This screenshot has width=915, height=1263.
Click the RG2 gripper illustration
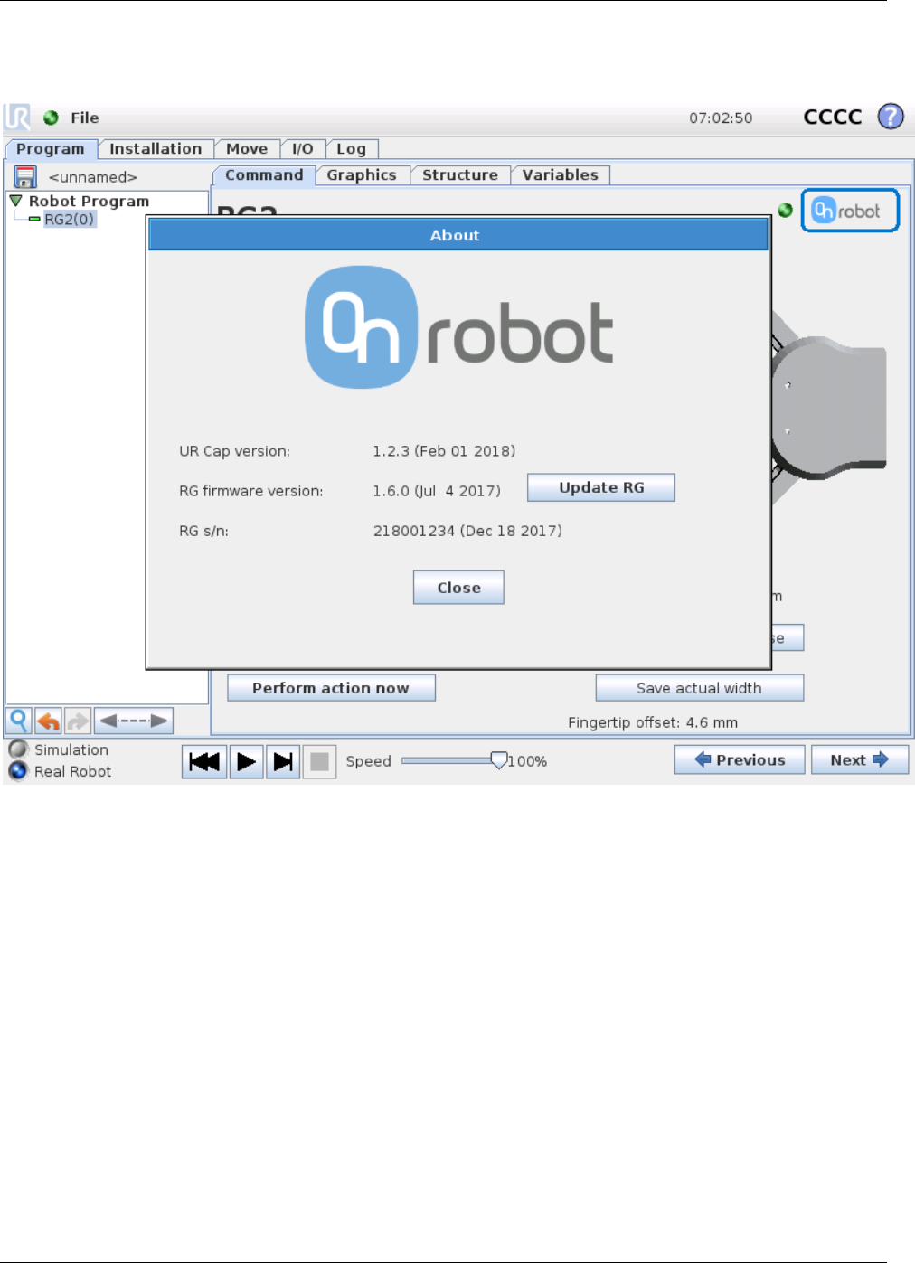click(829, 407)
